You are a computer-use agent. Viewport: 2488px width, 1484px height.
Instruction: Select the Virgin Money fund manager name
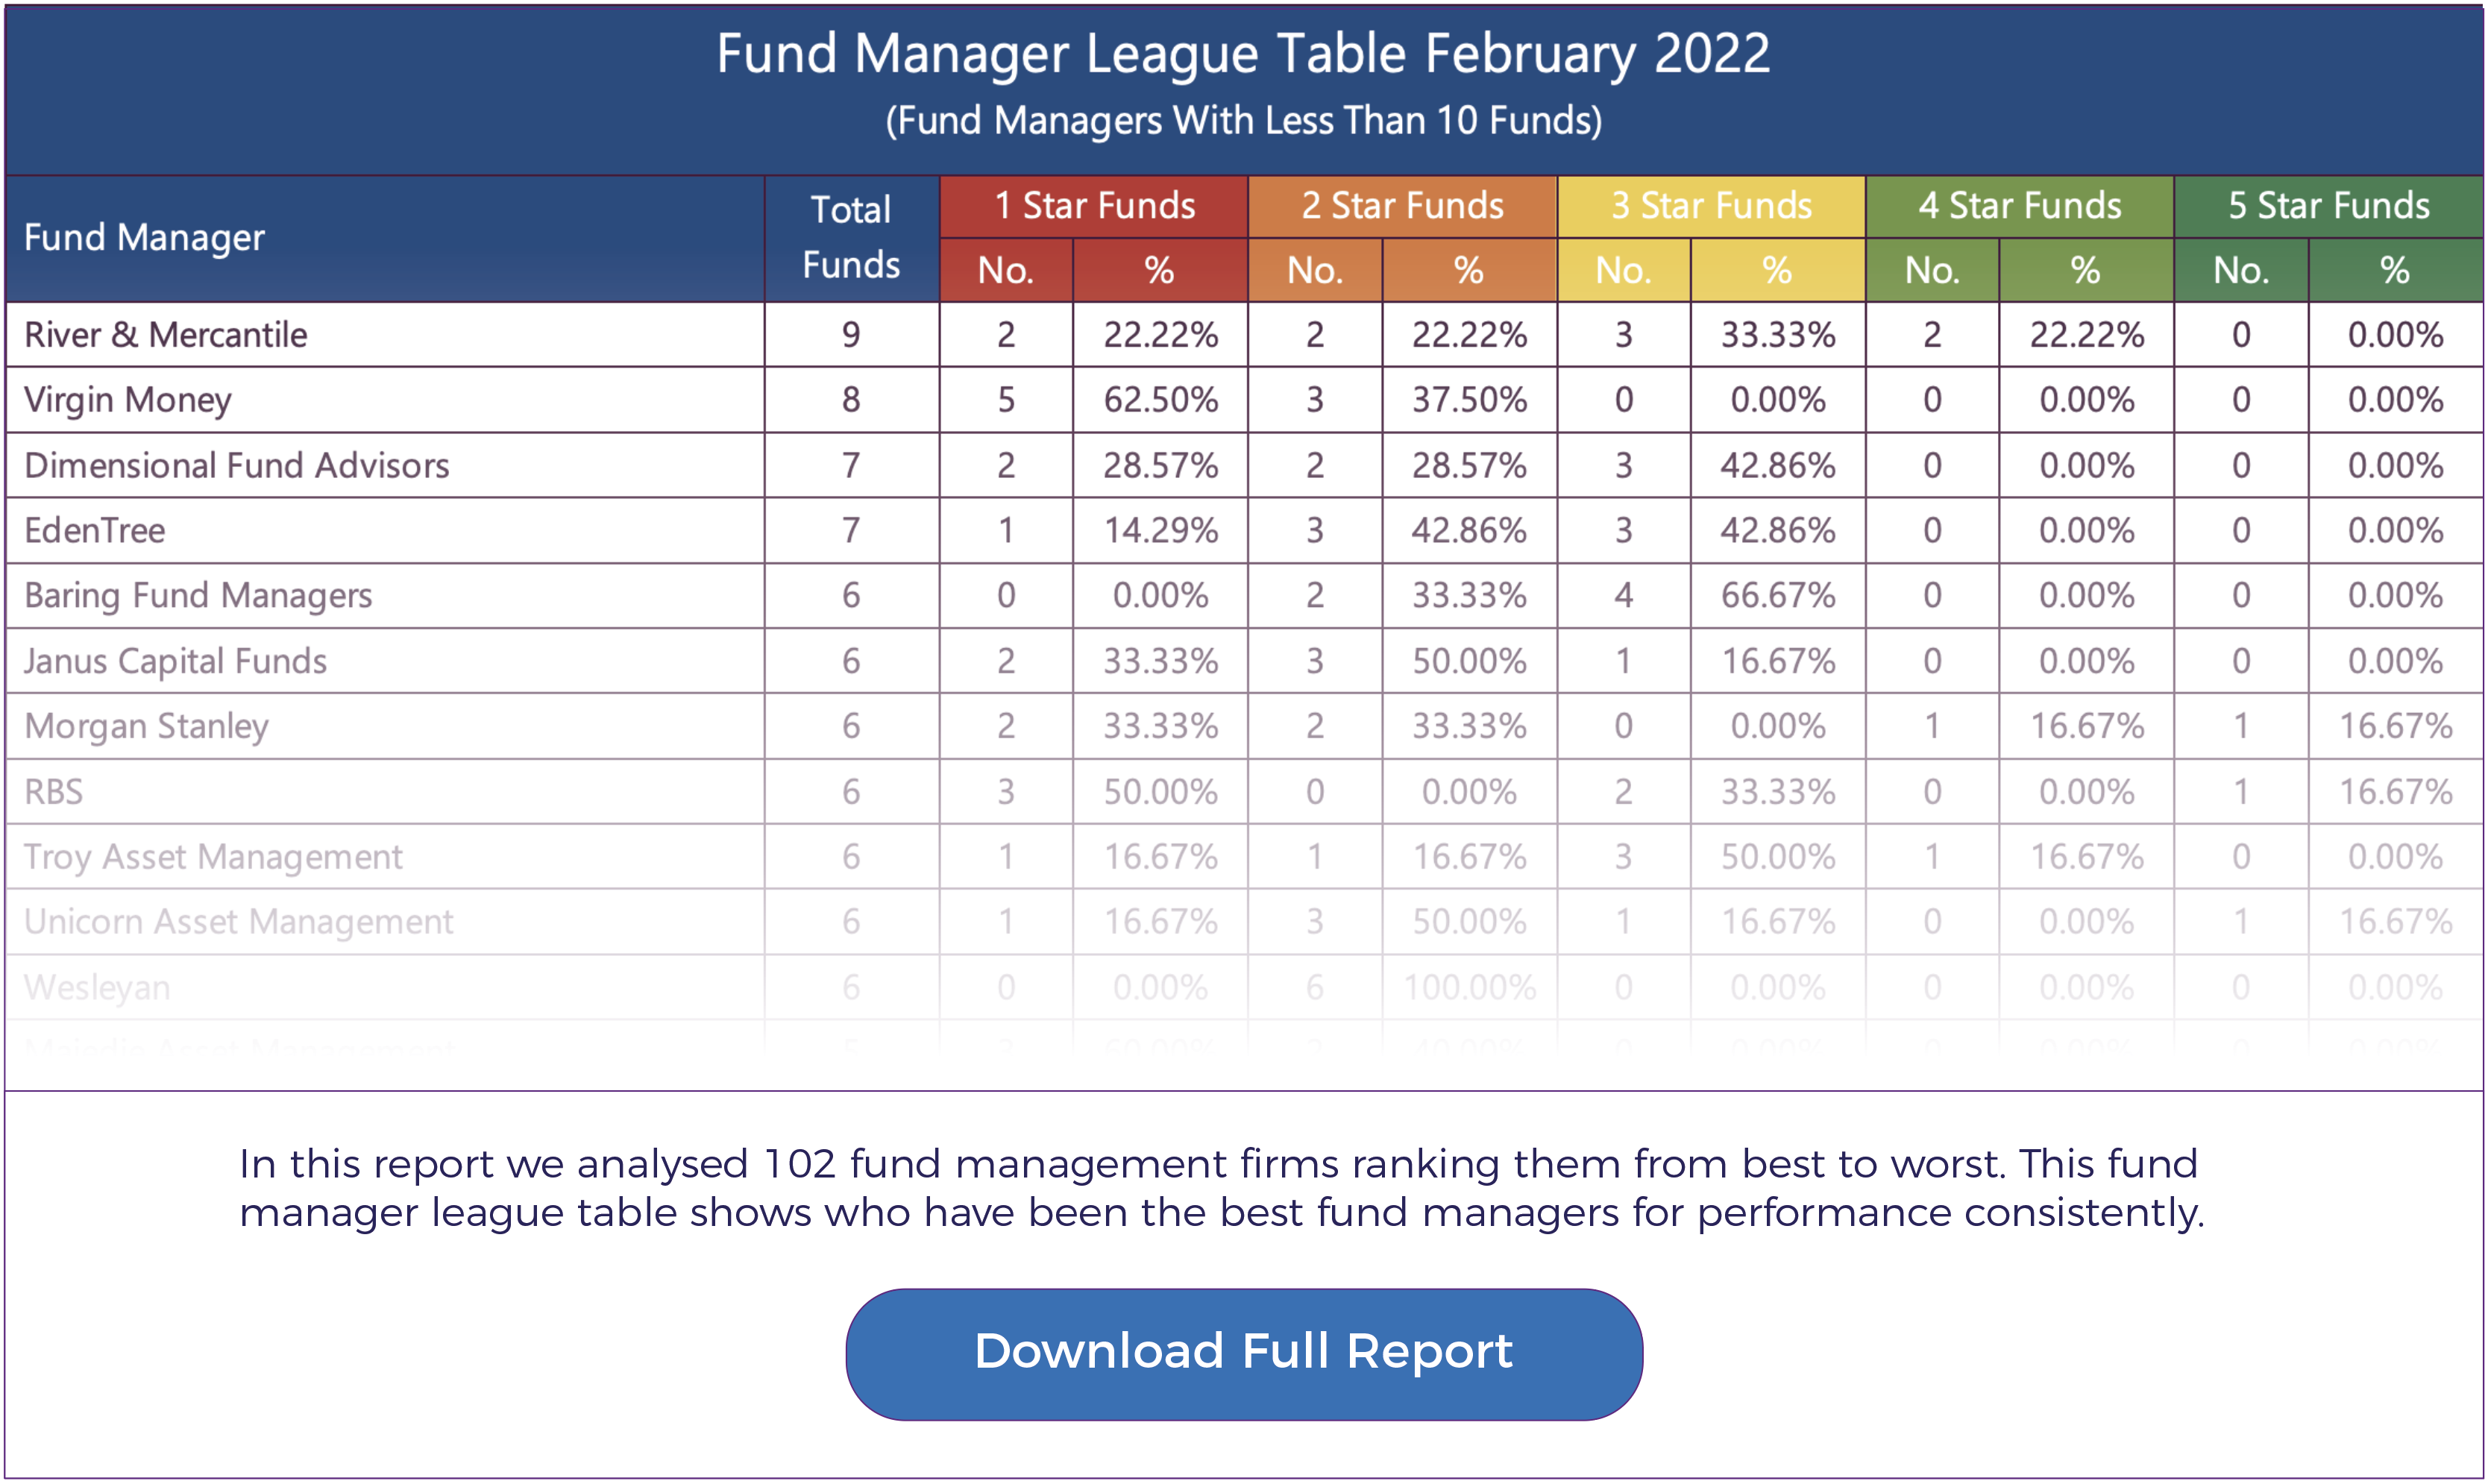pyautogui.click(x=128, y=400)
